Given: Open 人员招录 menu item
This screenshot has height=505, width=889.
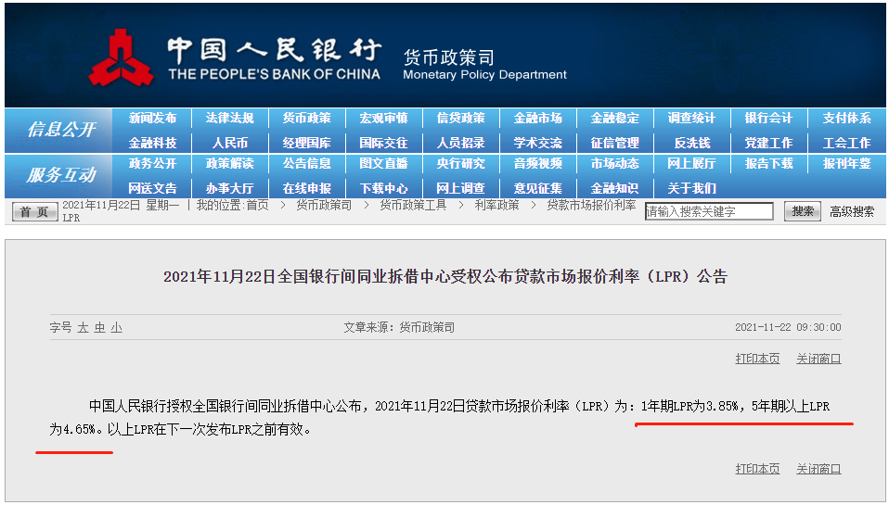Looking at the screenshot, I should (461, 143).
